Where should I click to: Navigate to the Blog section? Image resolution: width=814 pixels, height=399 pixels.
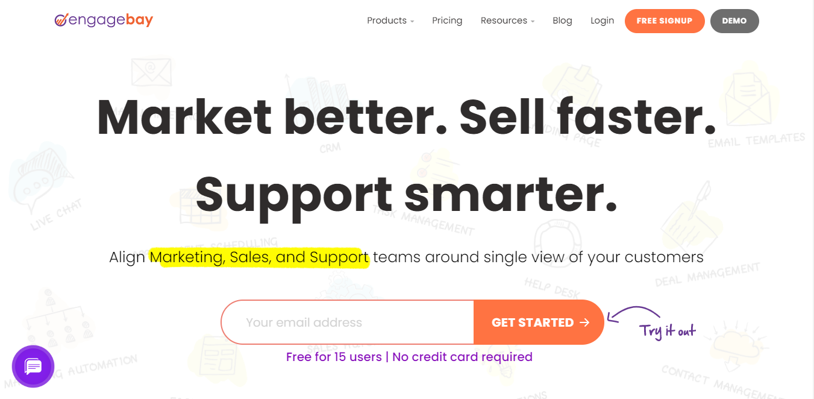pyautogui.click(x=562, y=20)
